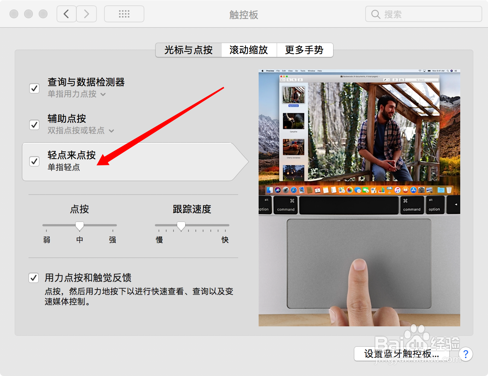Screen dimensions: 488x376
Task: Open help via the question mark button
Action: point(466,354)
